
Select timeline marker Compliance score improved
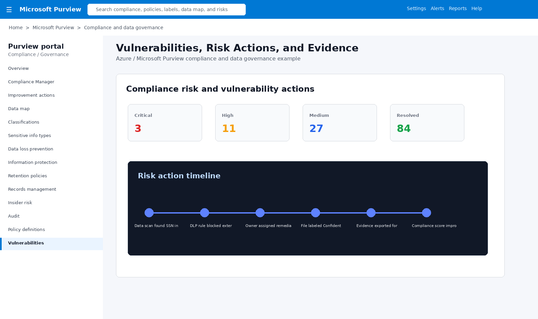[x=426, y=213]
